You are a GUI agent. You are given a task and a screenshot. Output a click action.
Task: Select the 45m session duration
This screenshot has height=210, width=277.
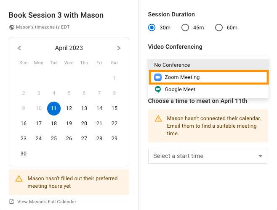(185, 27)
